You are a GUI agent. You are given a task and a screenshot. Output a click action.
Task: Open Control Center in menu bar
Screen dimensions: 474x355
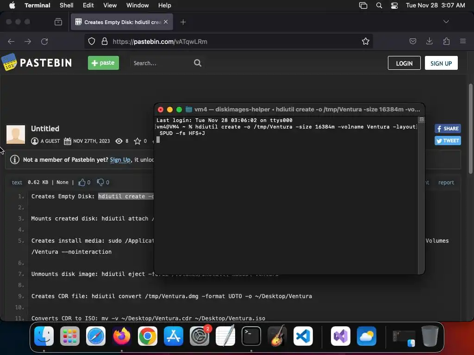pos(394,6)
